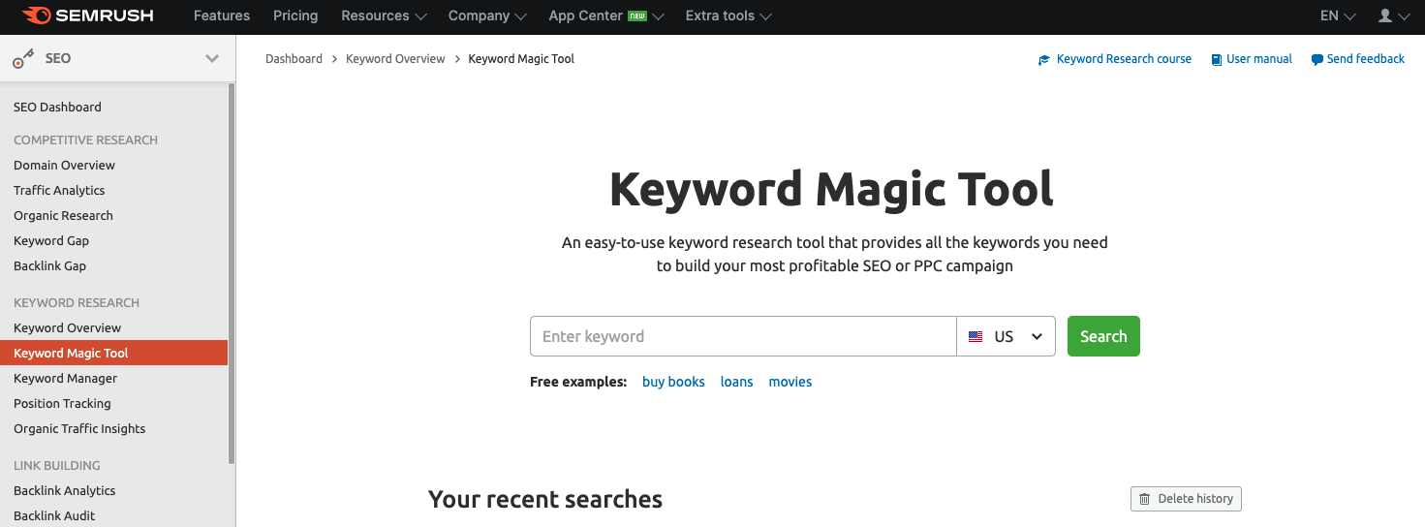This screenshot has width=1425, height=527.
Task: Open Traffic Analytics
Action: (x=59, y=191)
